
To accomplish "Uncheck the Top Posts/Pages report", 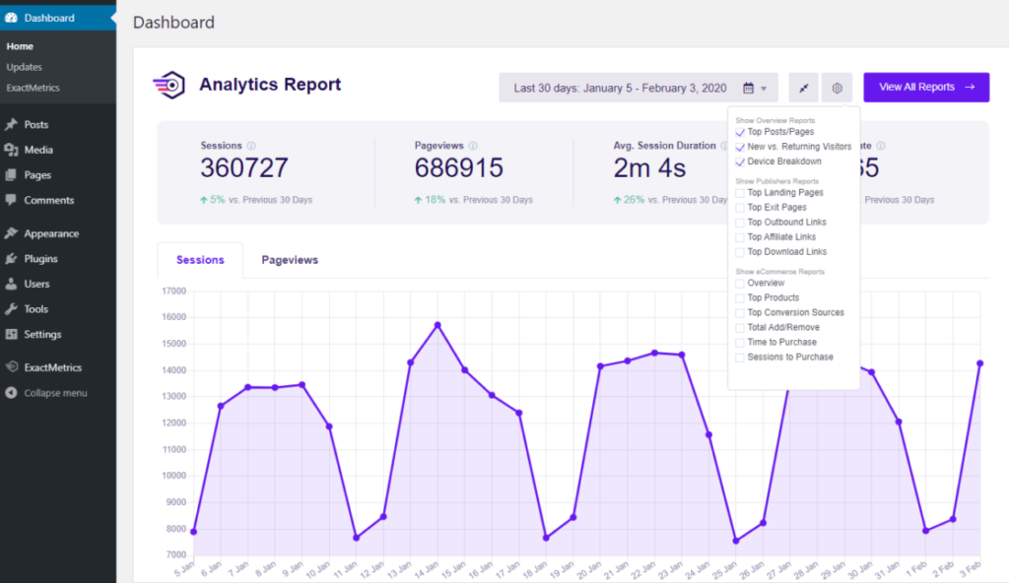I will coord(740,131).
